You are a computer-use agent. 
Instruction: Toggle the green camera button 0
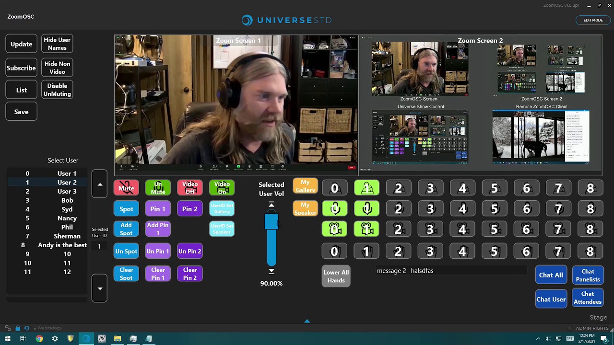335,230
